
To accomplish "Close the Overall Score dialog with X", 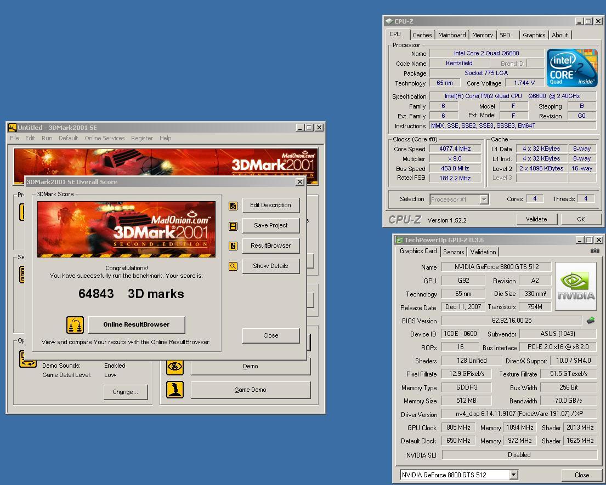I will coord(299,182).
